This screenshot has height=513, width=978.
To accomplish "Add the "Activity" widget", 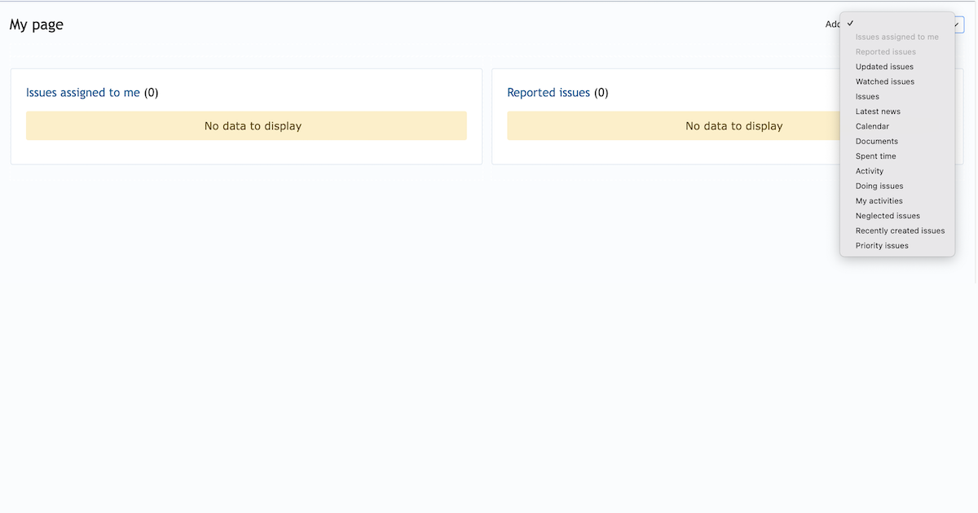I will click(870, 170).
